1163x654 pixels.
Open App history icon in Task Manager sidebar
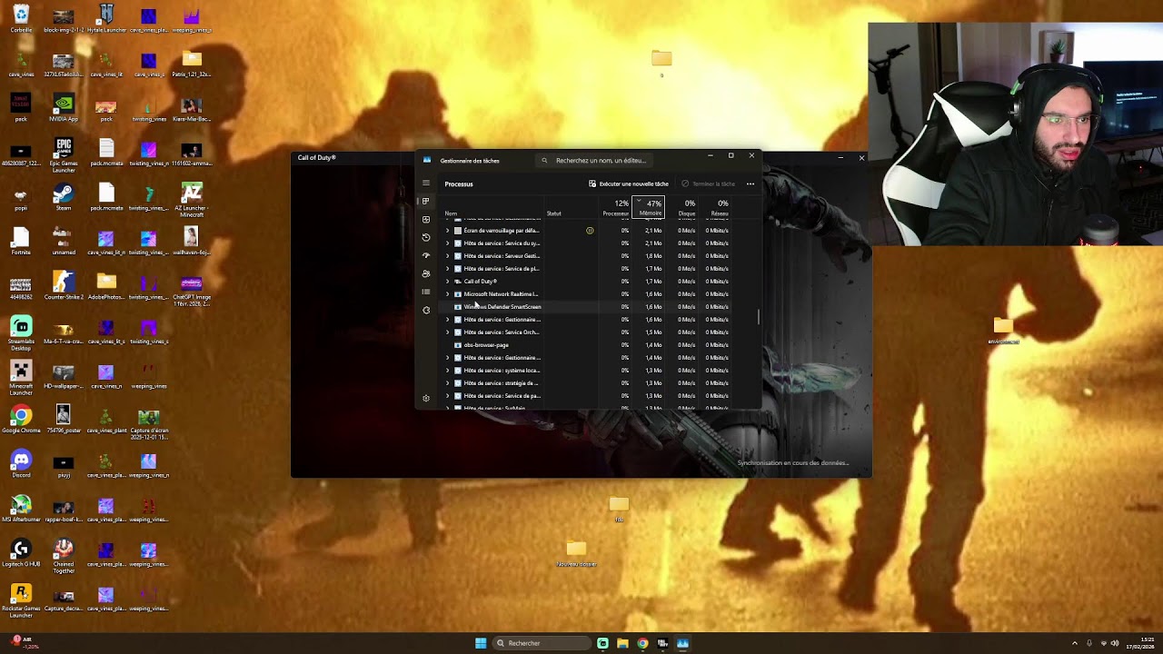tap(425, 237)
